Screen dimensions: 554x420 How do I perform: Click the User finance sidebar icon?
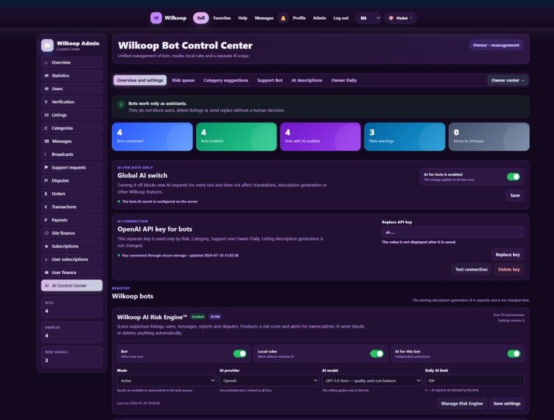46,273
